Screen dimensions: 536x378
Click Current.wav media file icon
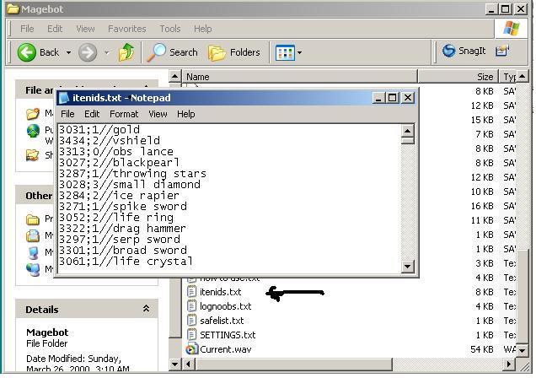click(191, 349)
